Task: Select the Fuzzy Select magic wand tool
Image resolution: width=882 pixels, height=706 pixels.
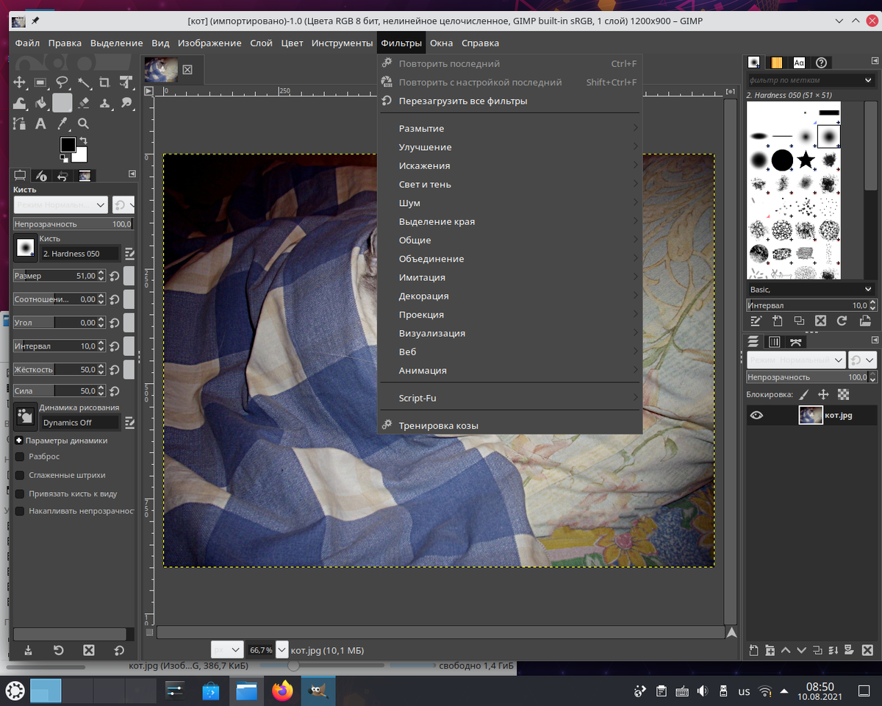Action: [x=84, y=82]
